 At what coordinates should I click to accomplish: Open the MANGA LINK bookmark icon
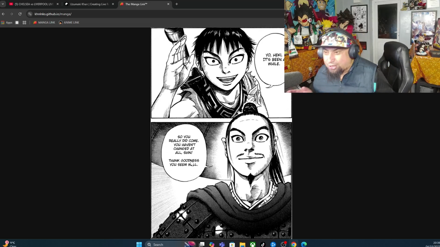click(x=35, y=22)
